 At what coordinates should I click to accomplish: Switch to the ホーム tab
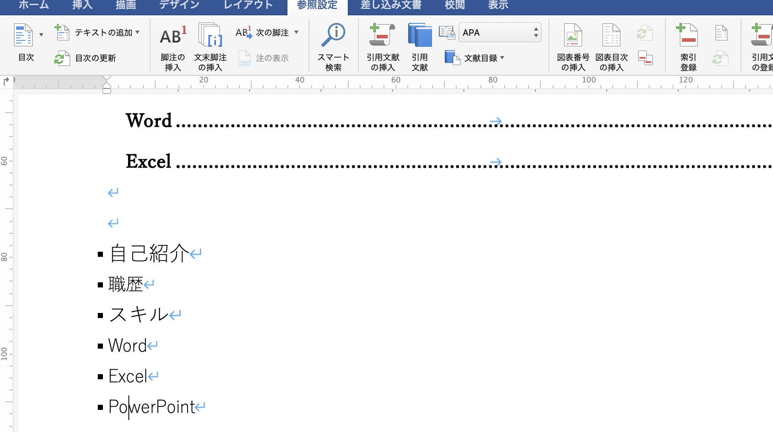click(34, 5)
